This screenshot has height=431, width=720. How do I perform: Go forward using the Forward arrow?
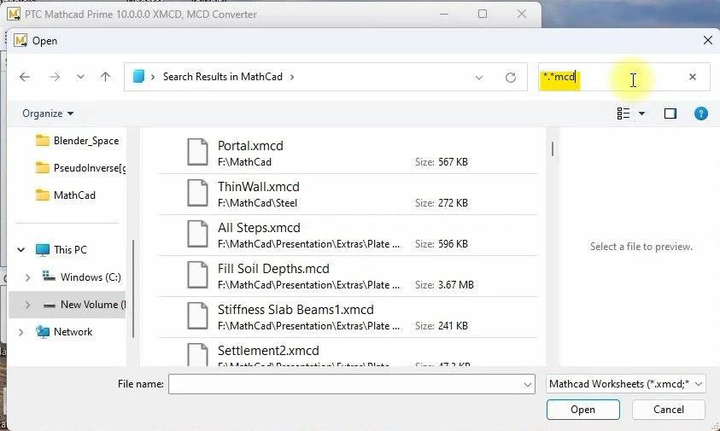(54, 77)
